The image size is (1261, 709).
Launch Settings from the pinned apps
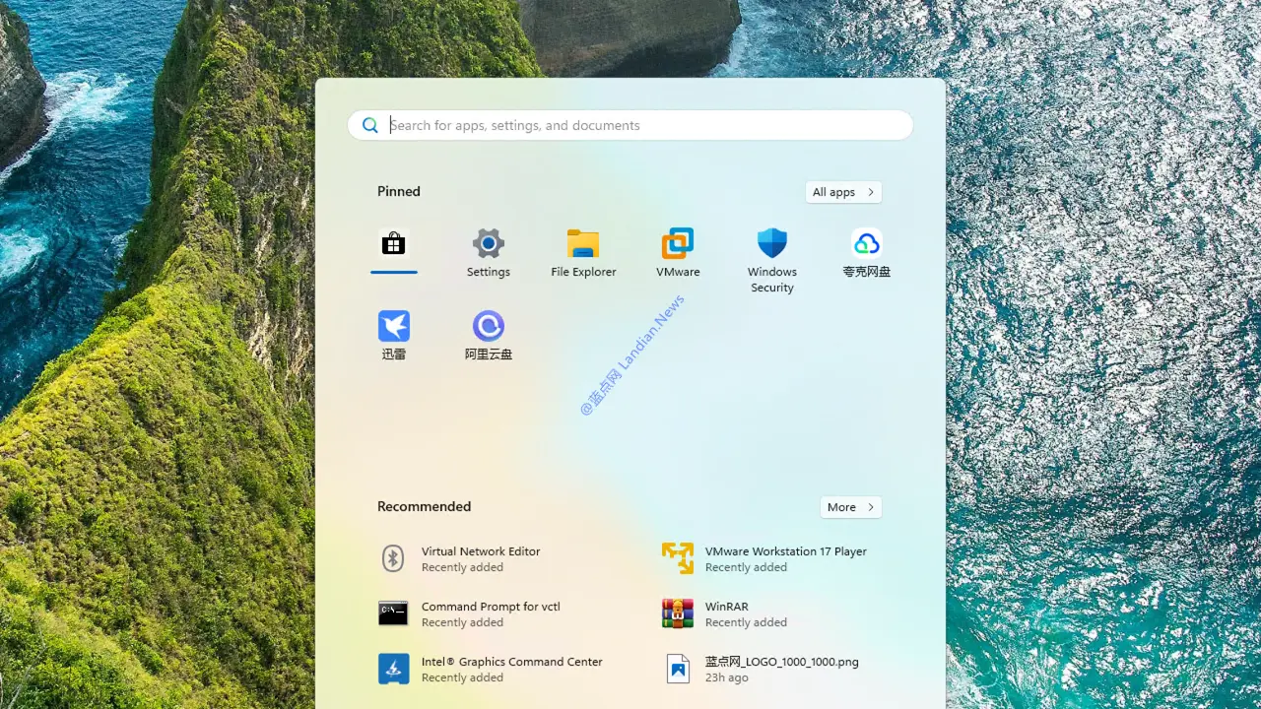pos(488,245)
